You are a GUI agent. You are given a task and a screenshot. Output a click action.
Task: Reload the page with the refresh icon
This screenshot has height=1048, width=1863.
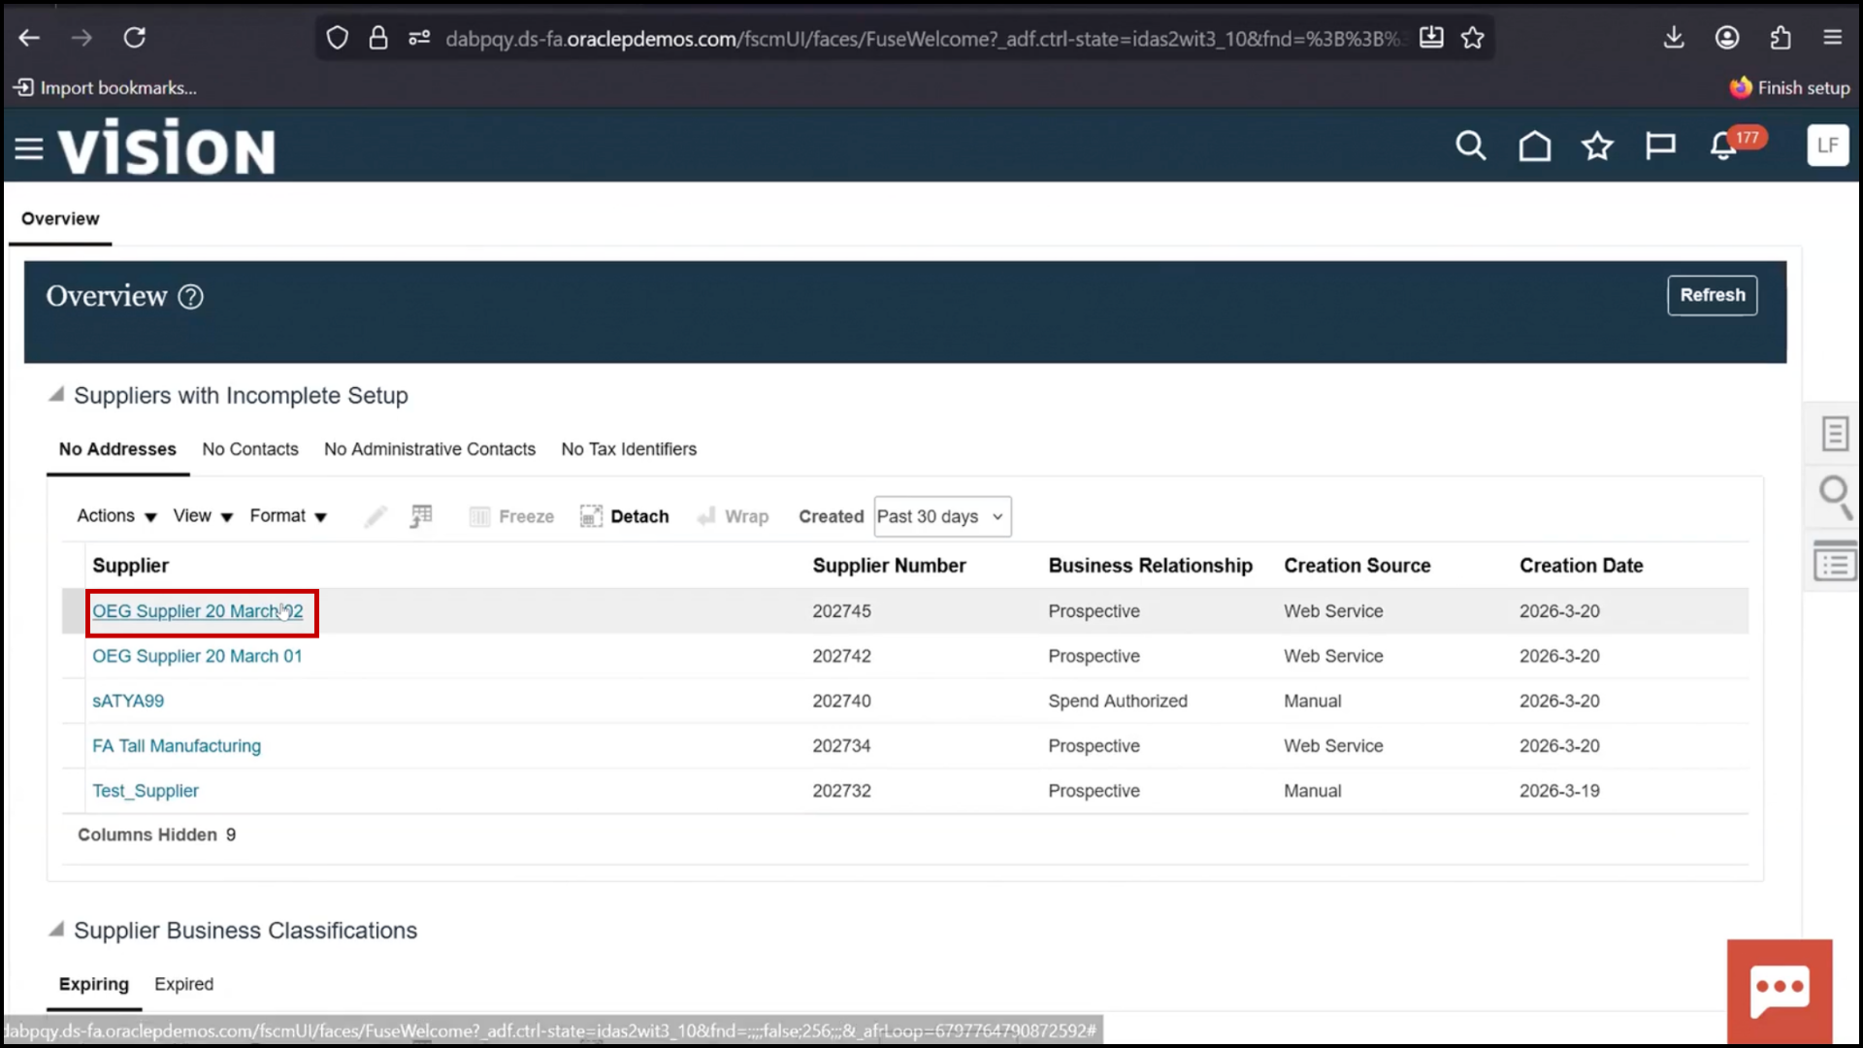pos(134,38)
